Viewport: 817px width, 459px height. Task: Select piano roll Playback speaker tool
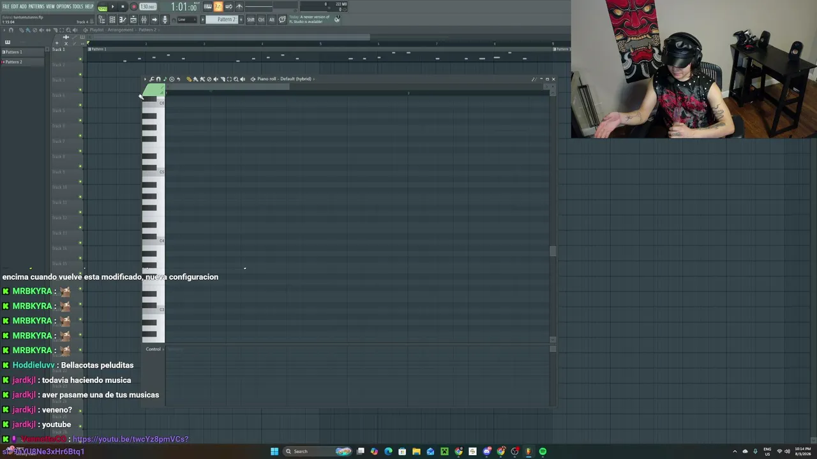(243, 79)
